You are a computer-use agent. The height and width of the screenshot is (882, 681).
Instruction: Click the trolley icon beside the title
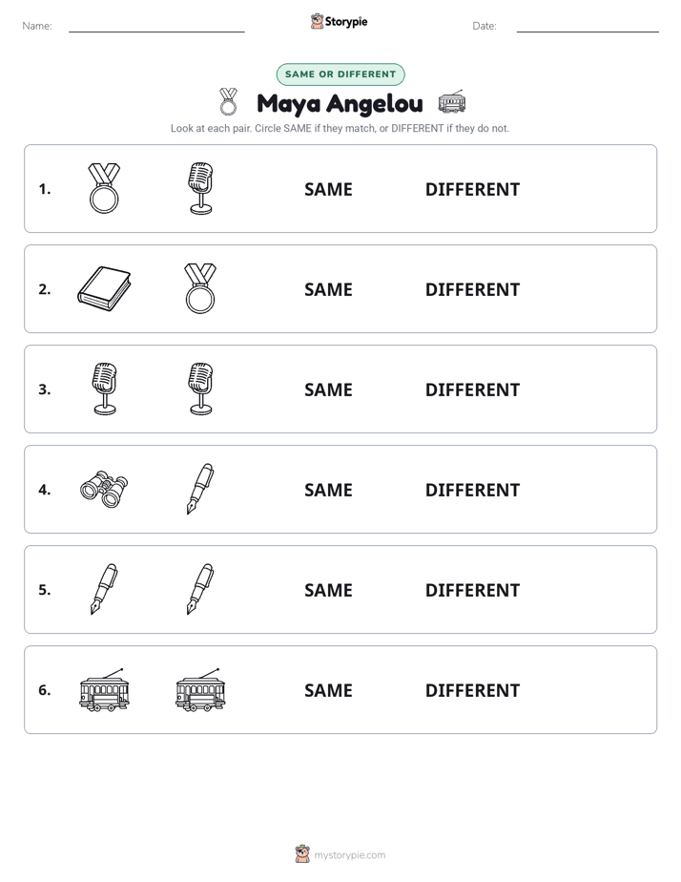[452, 102]
